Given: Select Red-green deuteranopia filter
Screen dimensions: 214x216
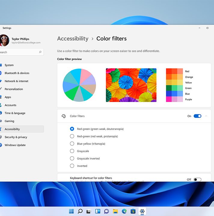Looking at the screenshot, I should pyautogui.click(x=72, y=129).
